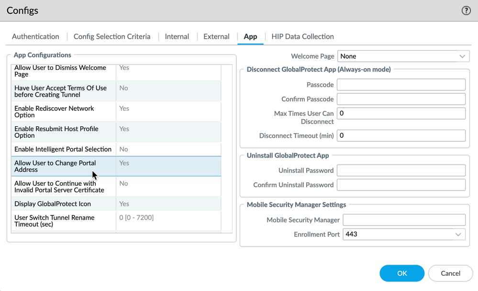Go to the HIP Data Collection tab

click(302, 36)
